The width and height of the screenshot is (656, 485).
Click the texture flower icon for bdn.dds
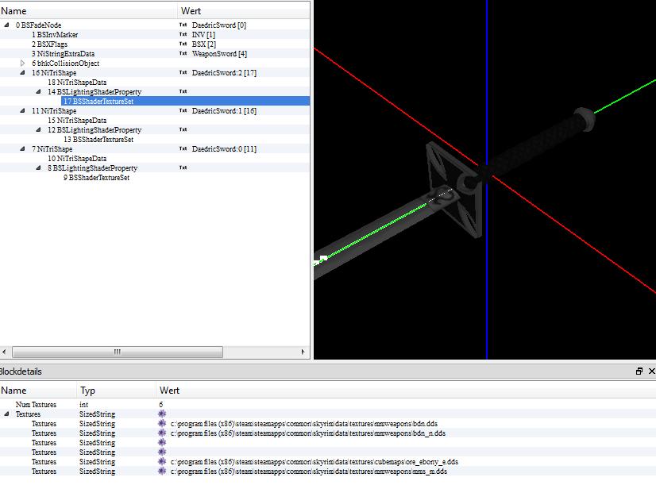point(162,424)
